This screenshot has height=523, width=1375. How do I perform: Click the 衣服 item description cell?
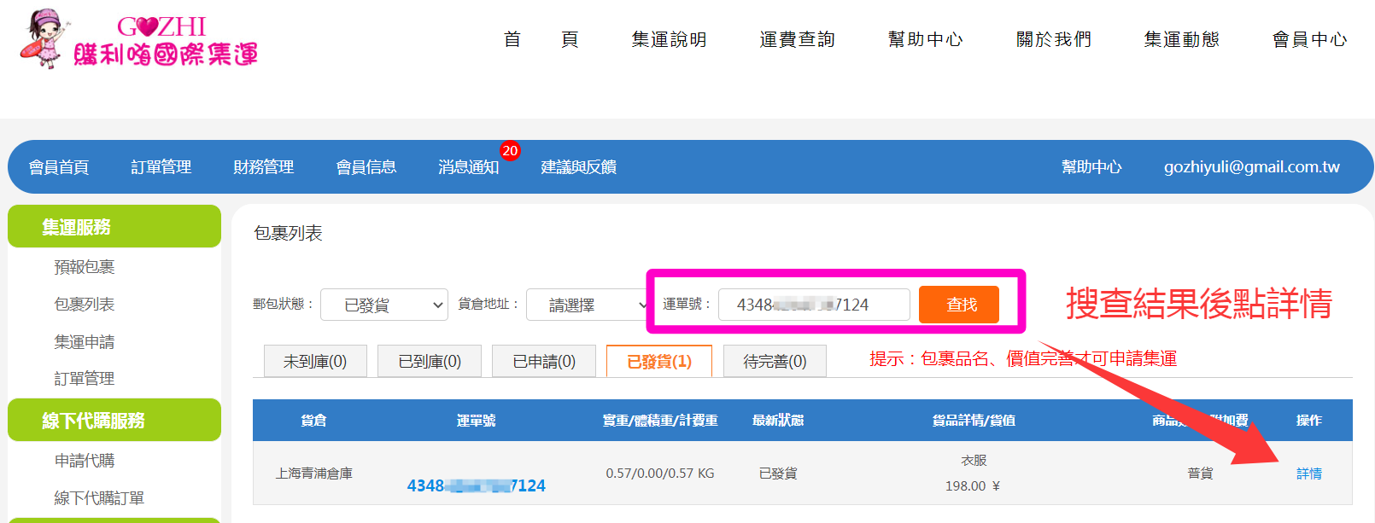[x=974, y=461]
